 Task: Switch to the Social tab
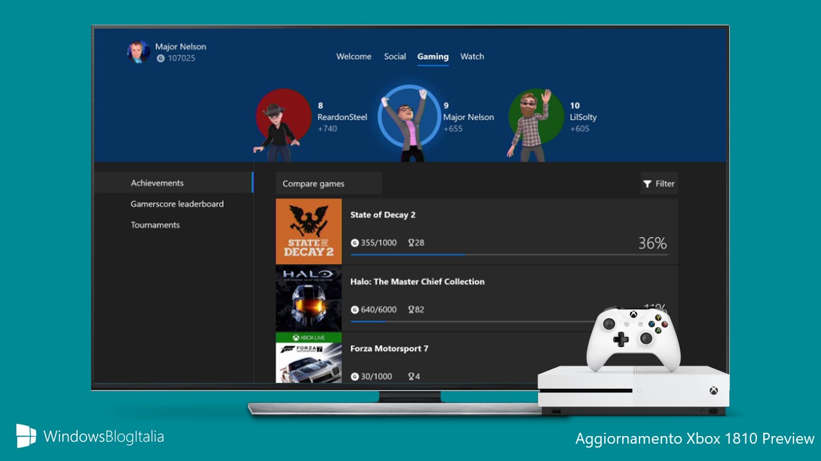coord(394,56)
